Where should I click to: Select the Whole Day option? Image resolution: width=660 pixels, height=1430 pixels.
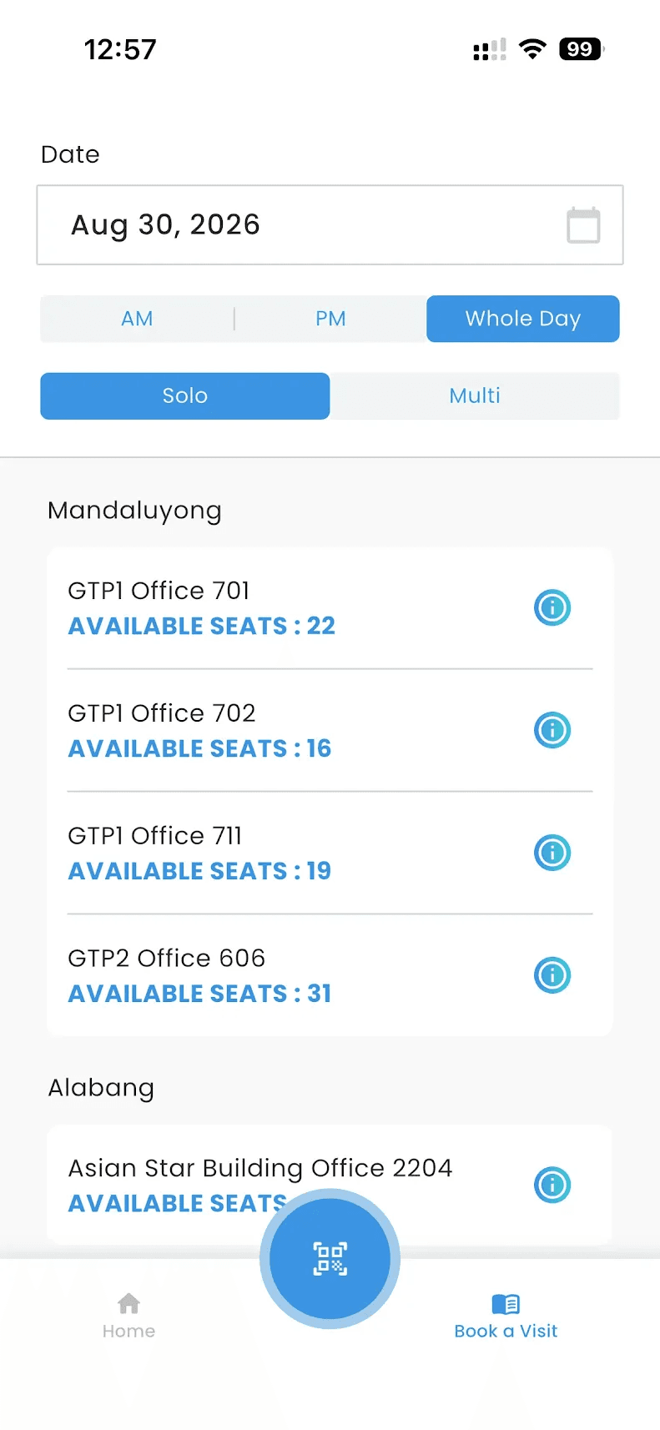click(x=523, y=319)
